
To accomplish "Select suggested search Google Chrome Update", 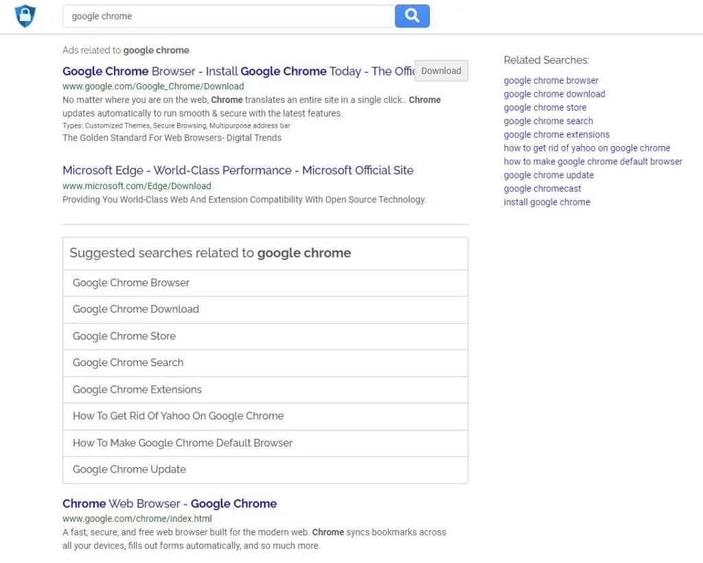I will (x=129, y=469).
